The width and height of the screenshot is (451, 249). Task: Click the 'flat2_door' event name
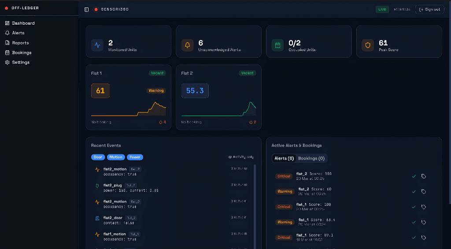tap(113, 218)
